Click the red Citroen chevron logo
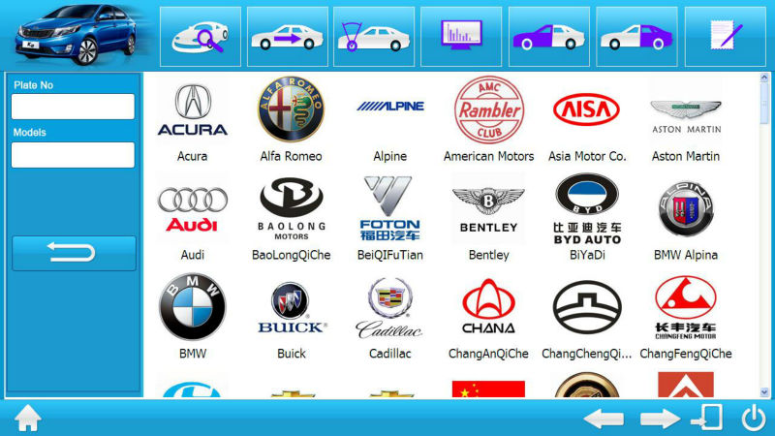Screen dimensions: 775x436 686,385
